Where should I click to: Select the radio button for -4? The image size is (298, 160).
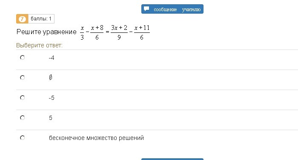23,58
